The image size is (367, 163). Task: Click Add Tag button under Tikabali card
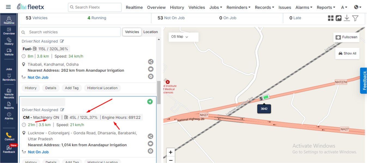click(72, 88)
